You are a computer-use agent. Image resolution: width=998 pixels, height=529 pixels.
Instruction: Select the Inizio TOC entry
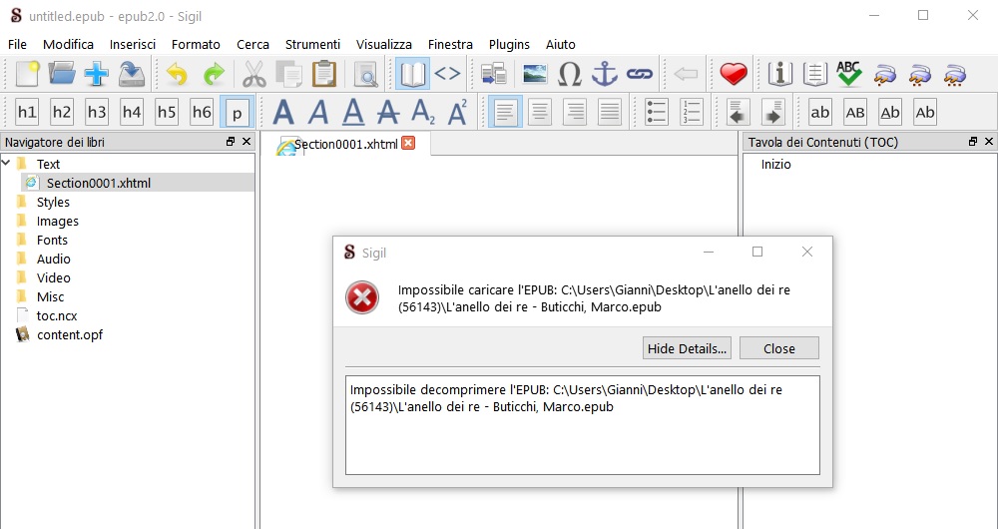(775, 165)
